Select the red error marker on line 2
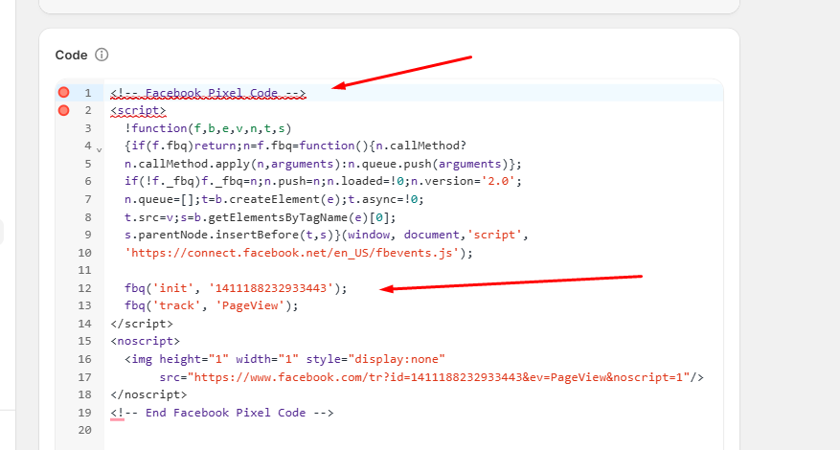This screenshot has height=450, width=840. point(64,110)
